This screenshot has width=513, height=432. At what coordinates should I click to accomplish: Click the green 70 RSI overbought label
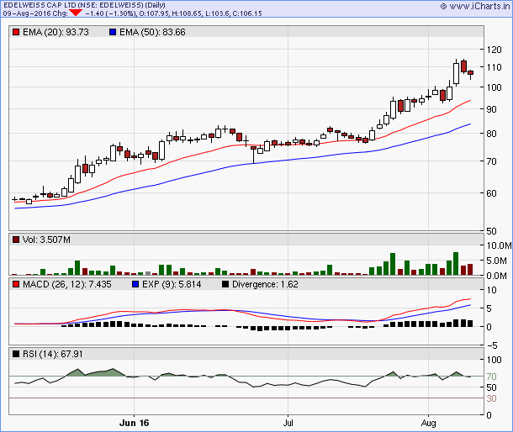click(491, 377)
